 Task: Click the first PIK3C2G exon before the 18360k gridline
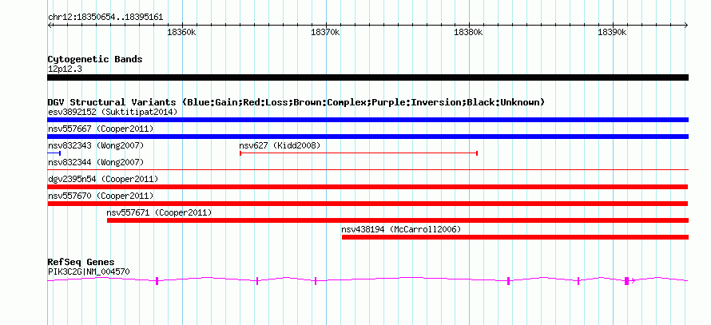tap(157, 281)
